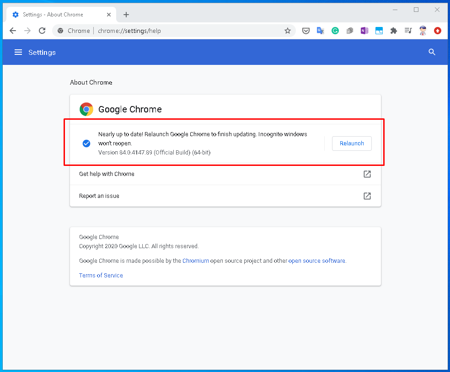The height and width of the screenshot is (372, 450).
Task: Click the chrome://settings/help address bar
Action: coord(174,31)
